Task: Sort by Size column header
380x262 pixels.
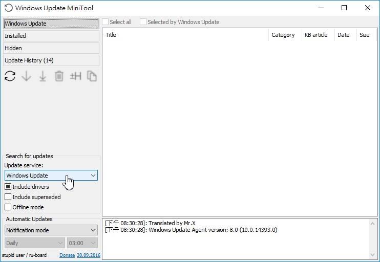Action: (367, 35)
